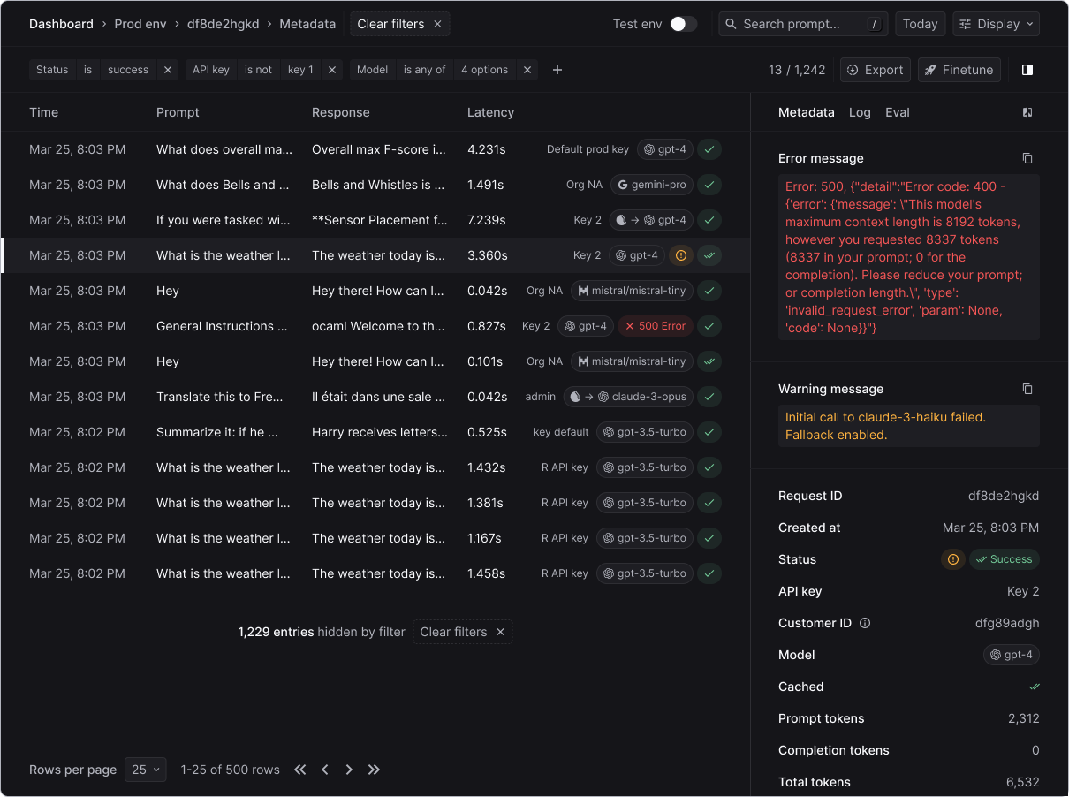
Task: Click the Export button
Action: click(875, 70)
